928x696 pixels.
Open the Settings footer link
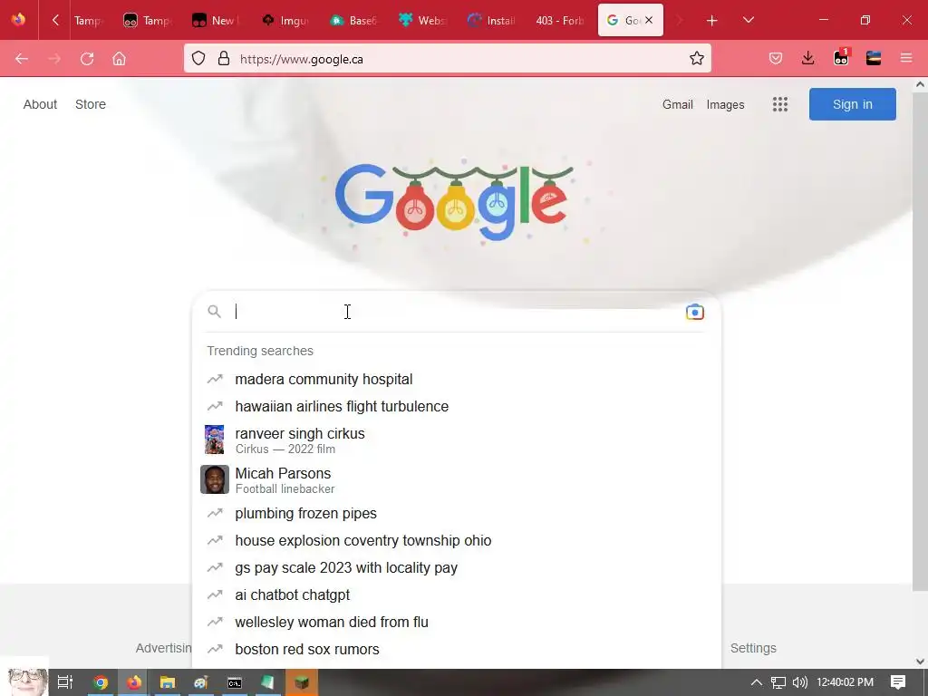[x=753, y=648]
